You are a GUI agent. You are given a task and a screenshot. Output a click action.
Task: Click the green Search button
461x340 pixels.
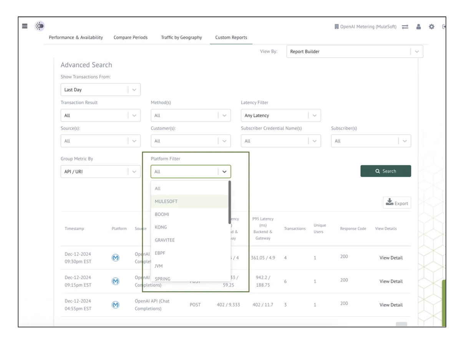pyautogui.click(x=386, y=171)
